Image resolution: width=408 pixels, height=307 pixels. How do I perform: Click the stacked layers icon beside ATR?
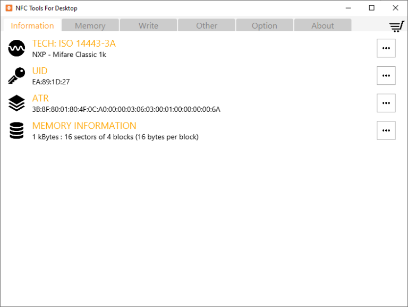pyautogui.click(x=16, y=103)
